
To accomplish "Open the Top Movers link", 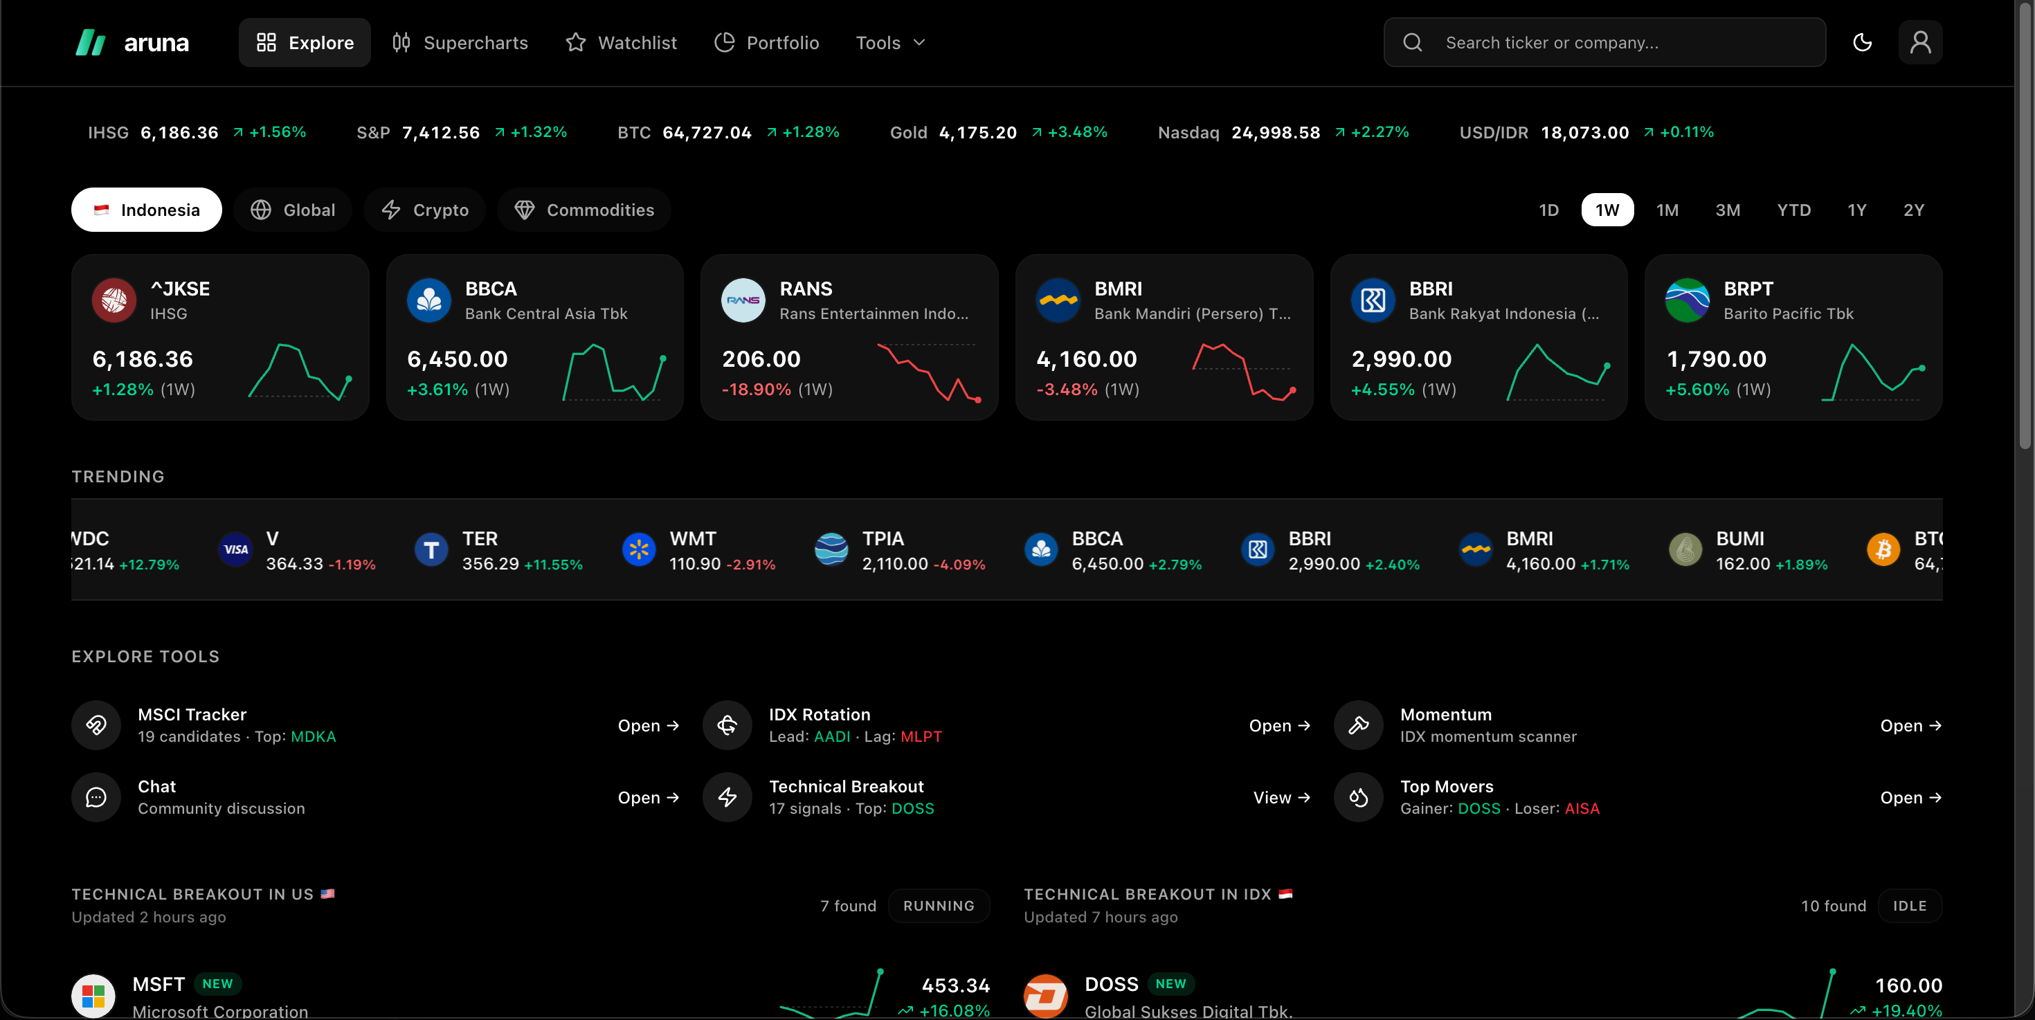I will pos(1910,797).
